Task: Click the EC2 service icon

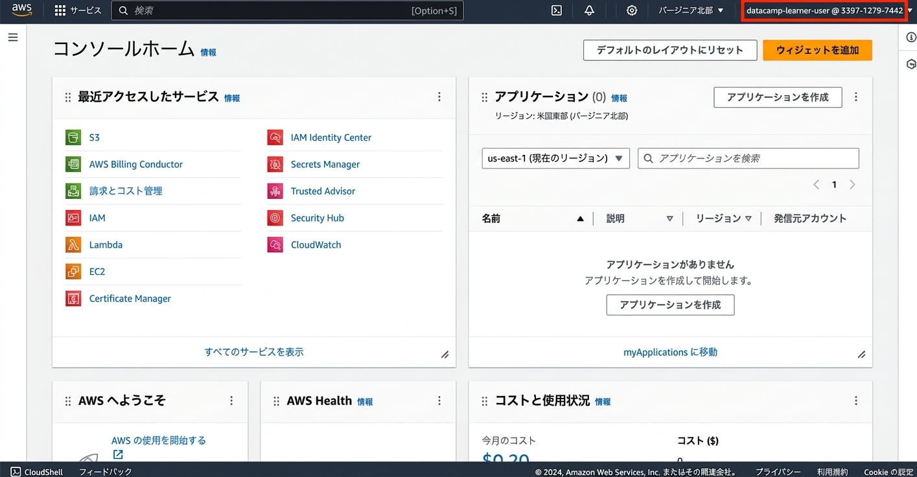Action: point(73,272)
